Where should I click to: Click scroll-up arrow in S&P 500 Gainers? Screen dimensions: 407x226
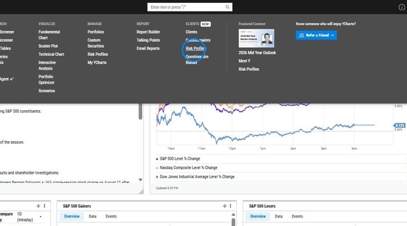[x=233, y=214]
